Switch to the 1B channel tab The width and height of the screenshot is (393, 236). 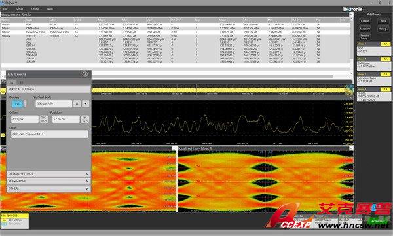(x=22, y=82)
